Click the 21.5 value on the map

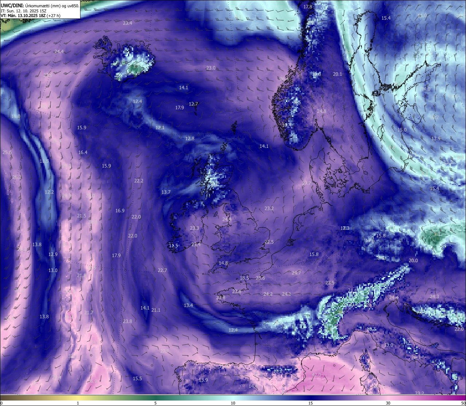click(82, 216)
